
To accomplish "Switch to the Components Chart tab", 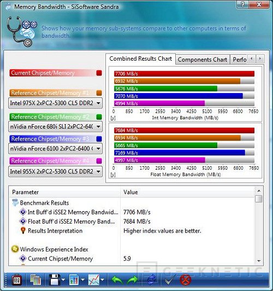I will [203, 60].
